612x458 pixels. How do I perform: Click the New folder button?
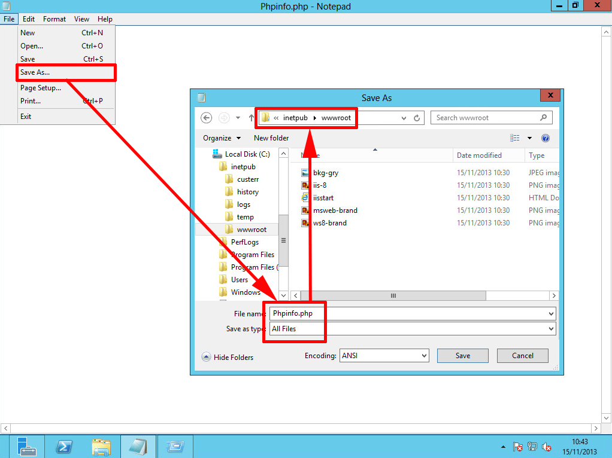coord(271,138)
